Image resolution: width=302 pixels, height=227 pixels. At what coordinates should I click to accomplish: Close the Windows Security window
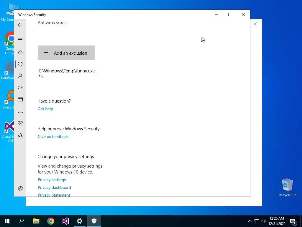tap(243, 14)
